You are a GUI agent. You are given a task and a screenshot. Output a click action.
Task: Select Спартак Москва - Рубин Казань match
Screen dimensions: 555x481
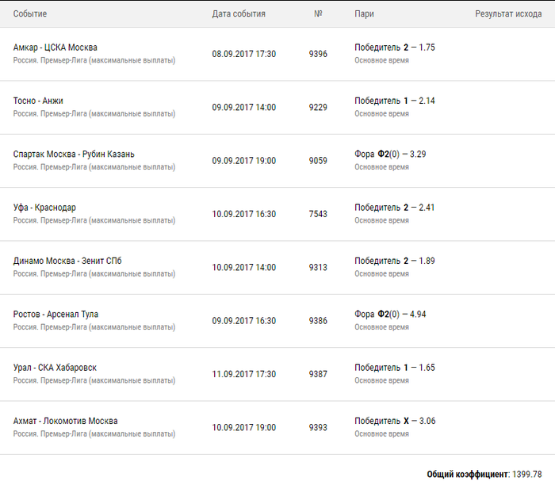(x=74, y=155)
